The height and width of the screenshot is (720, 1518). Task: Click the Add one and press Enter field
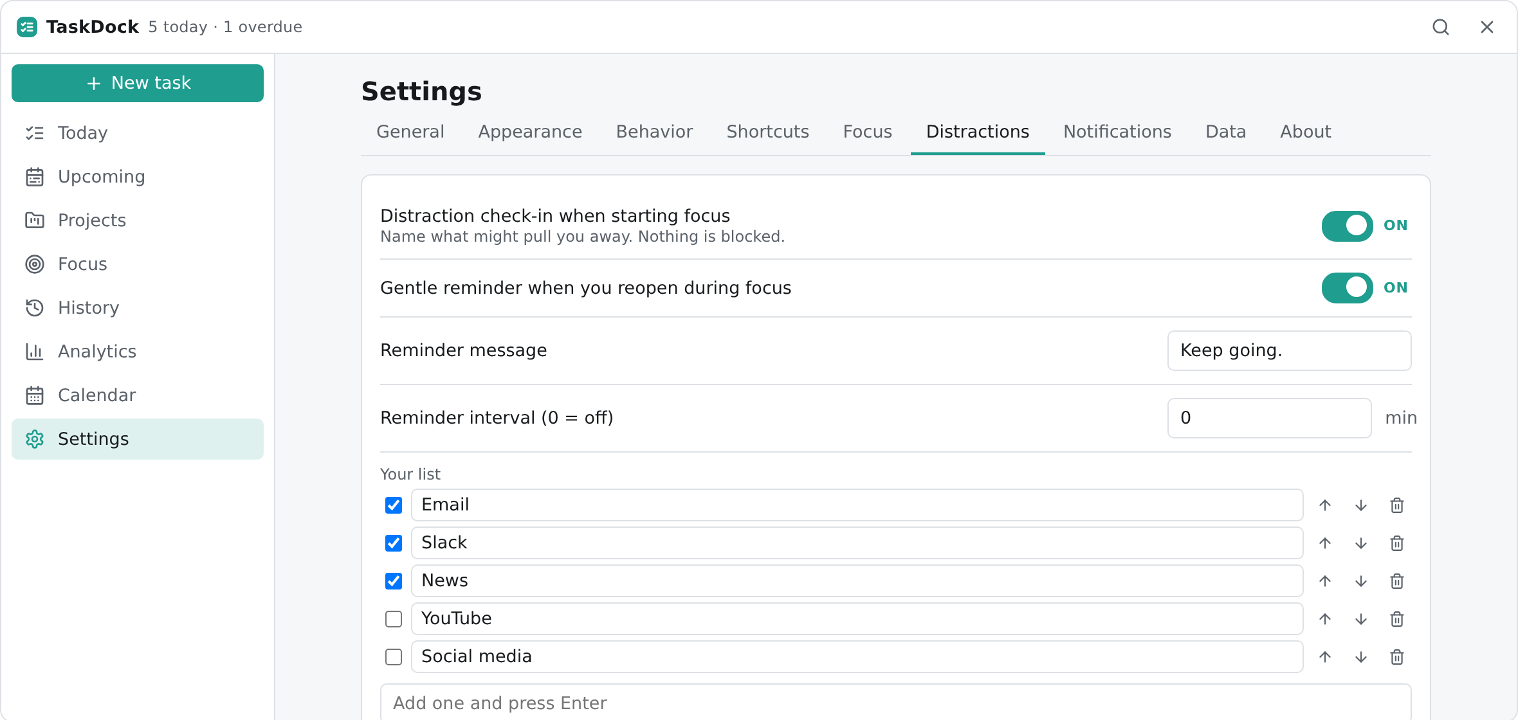[x=896, y=703]
